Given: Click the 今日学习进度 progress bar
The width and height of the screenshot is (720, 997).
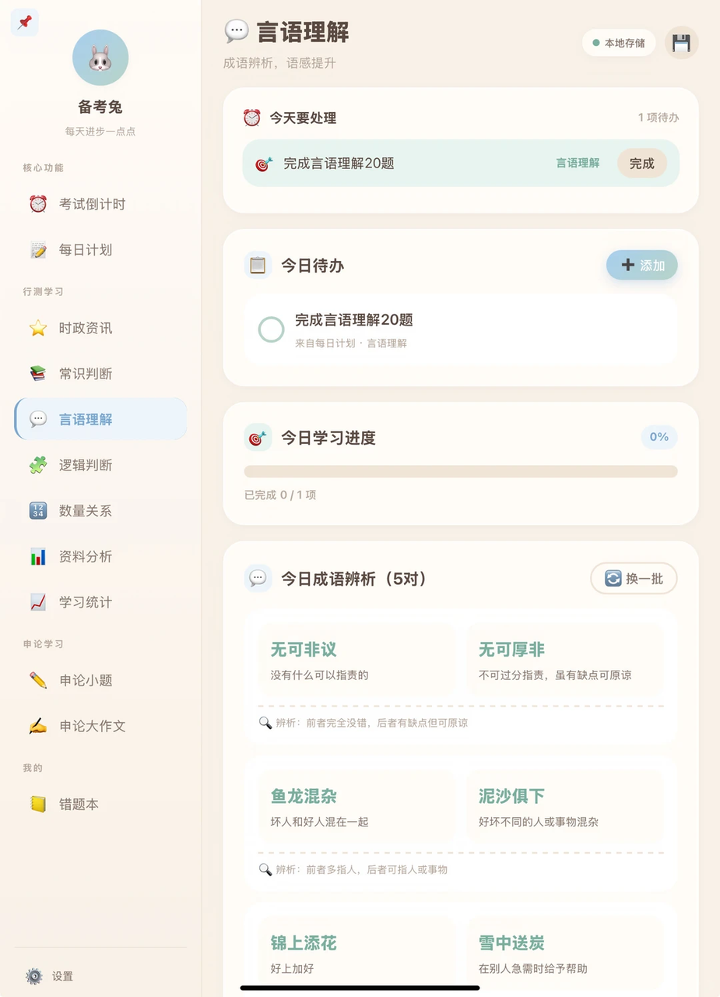Looking at the screenshot, I should pos(461,471).
